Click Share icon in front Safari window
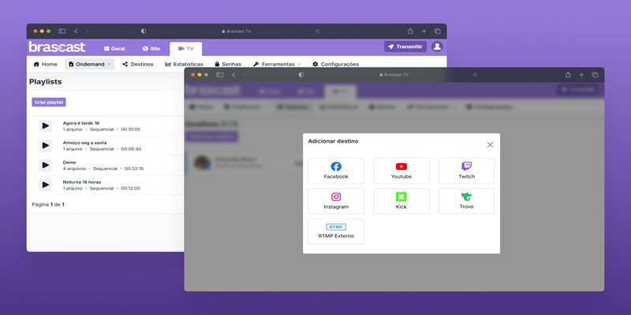Viewport: 631px width, 315px height. (x=568, y=75)
